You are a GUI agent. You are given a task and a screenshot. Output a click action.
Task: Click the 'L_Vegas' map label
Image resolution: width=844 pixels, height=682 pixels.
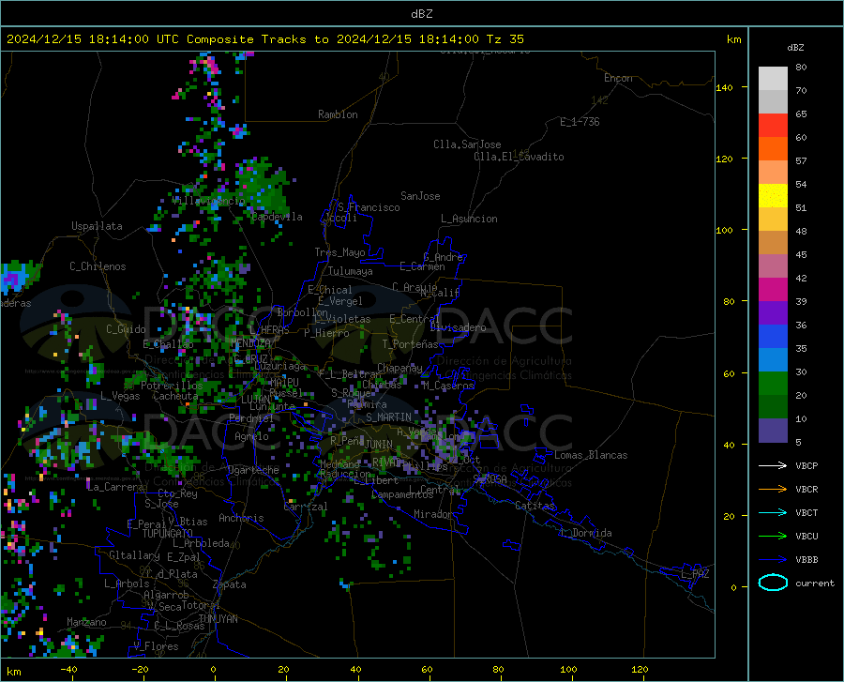pyautogui.click(x=120, y=396)
